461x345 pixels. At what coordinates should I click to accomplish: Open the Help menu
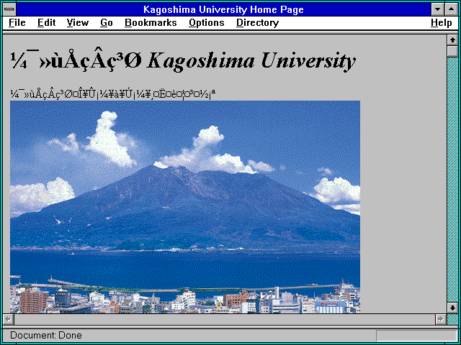442,23
